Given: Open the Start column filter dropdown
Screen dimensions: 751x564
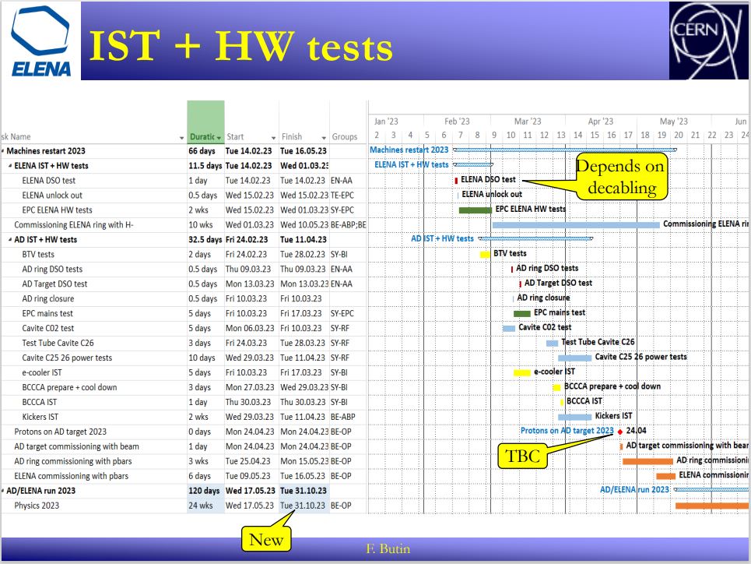Looking at the screenshot, I should click(273, 138).
